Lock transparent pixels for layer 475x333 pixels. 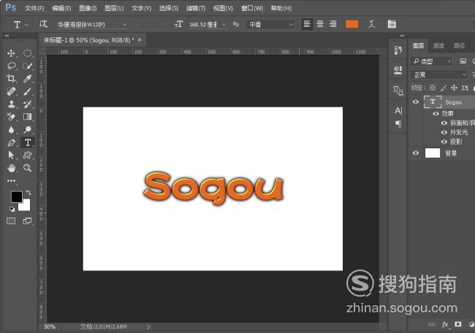point(433,88)
